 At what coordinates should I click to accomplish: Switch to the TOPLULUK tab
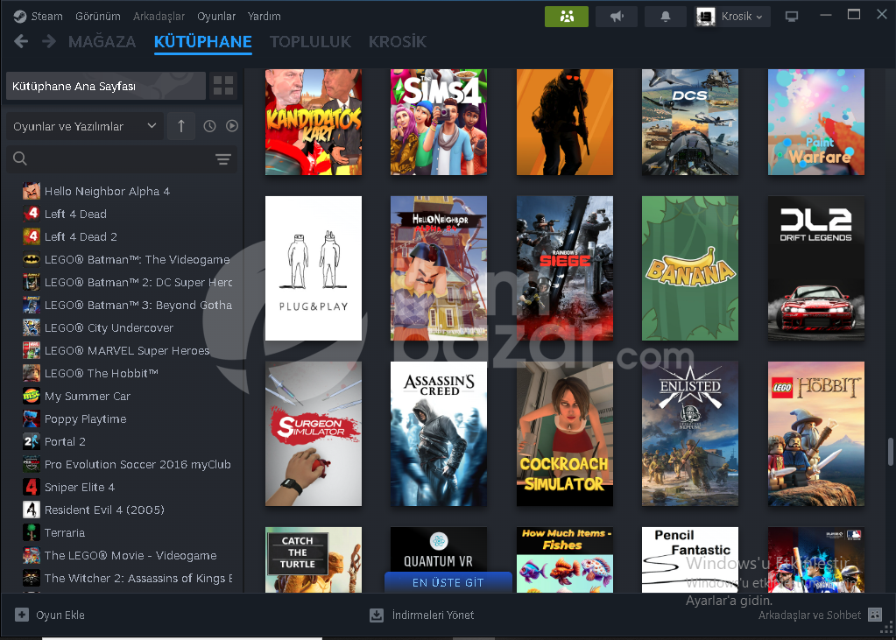[x=310, y=41]
